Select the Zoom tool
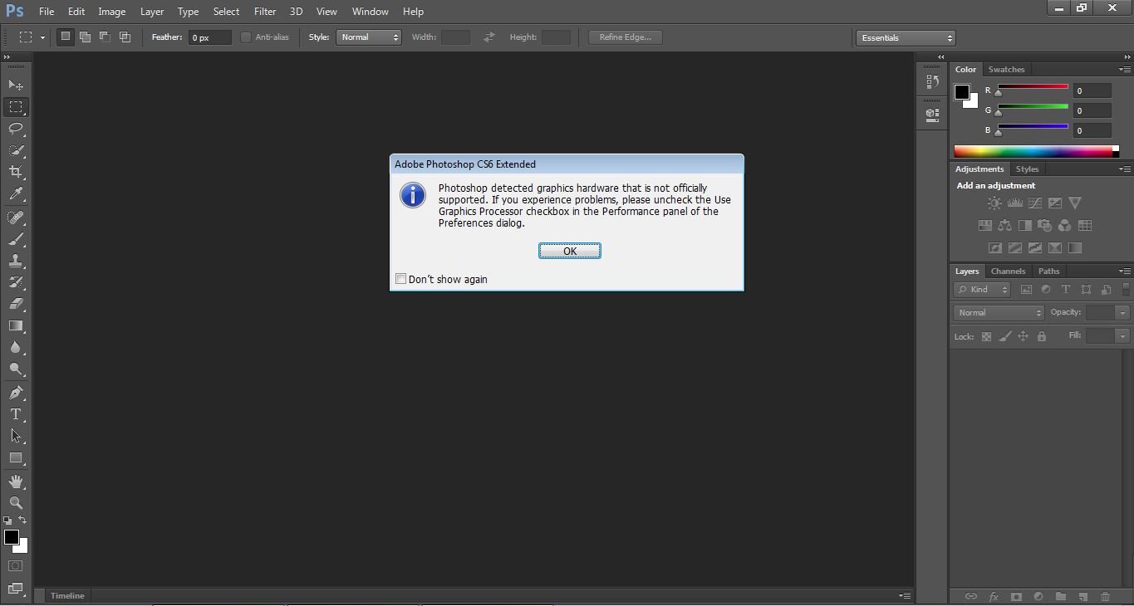Image resolution: width=1134 pixels, height=606 pixels. pyautogui.click(x=16, y=503)
